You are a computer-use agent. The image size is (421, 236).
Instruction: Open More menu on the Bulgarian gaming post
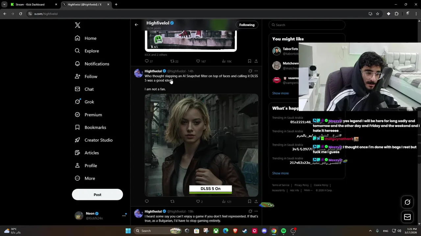click(256, 211)
